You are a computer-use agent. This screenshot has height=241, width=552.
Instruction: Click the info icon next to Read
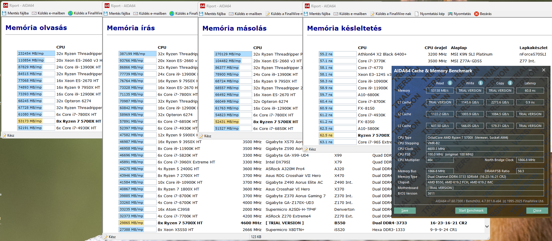tap(450, 83)
